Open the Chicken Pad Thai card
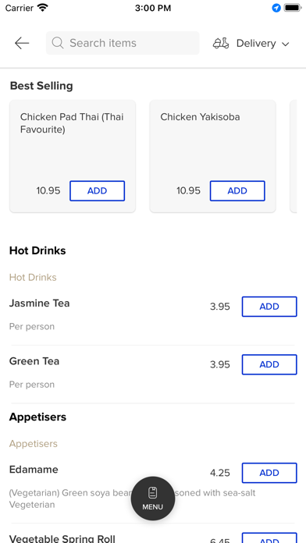306x543 pixels. pyautogui.click(x=73, y=156)
